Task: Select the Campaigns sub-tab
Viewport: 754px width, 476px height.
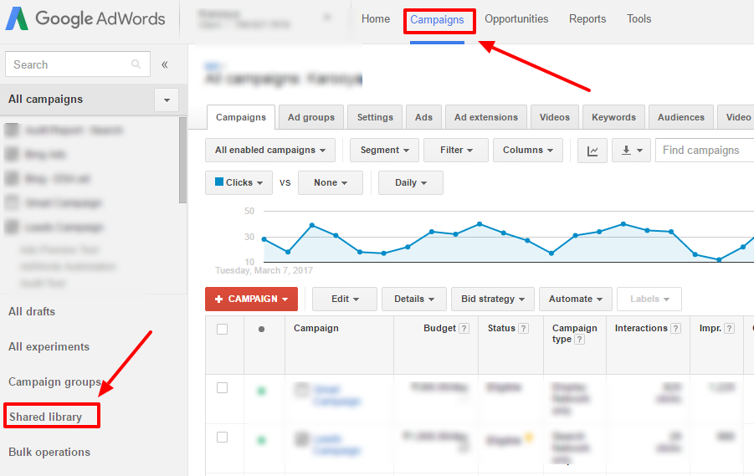Action: 241,117
